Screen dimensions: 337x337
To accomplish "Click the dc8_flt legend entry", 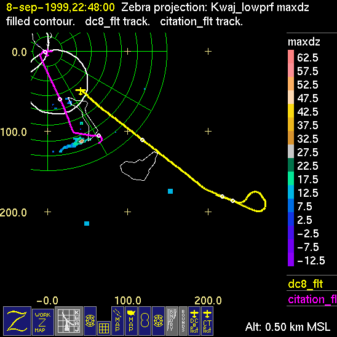I will tap(306, 283).
